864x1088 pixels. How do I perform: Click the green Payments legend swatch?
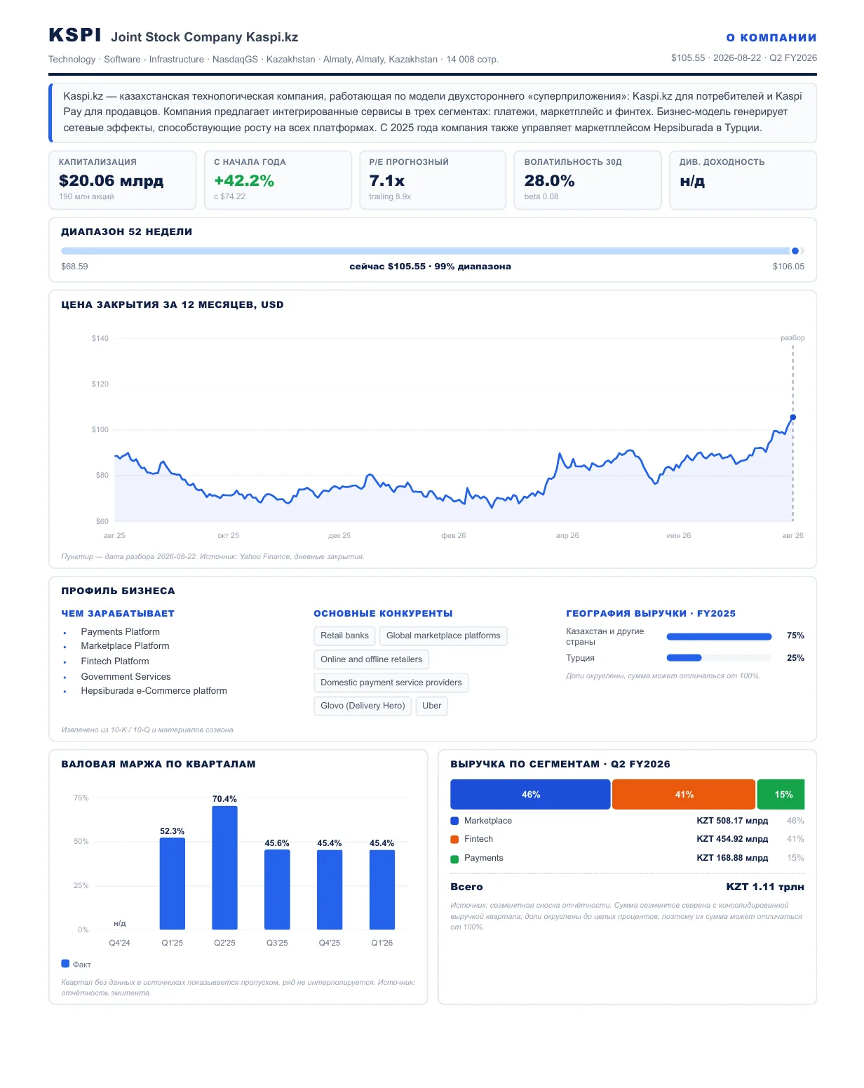454,859
